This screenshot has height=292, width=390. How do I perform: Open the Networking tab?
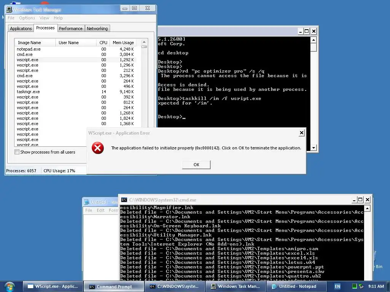[97, 29]
